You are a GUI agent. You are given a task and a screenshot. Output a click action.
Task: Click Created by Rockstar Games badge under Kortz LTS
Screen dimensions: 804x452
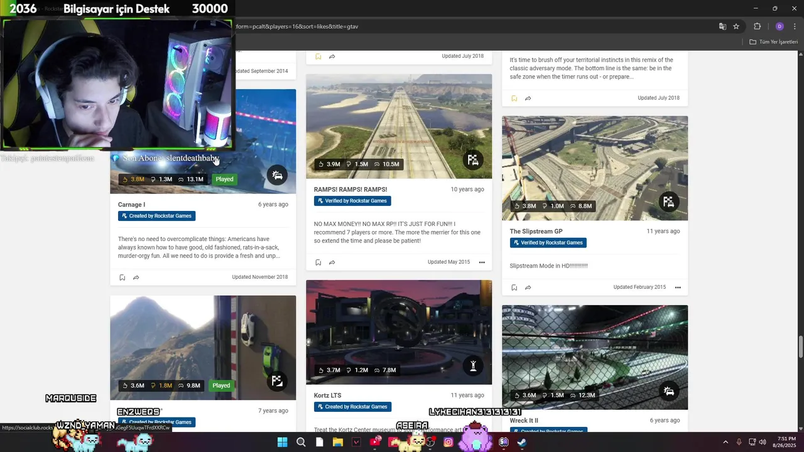[352, 407]
